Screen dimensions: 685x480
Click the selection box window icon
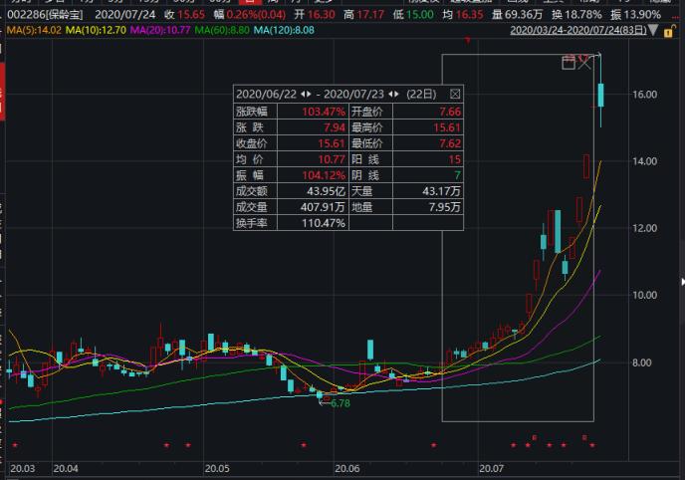point(569,64)
